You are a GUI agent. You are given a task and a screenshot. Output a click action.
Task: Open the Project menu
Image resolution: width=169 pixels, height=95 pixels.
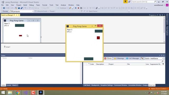click(x=19, y=5)
